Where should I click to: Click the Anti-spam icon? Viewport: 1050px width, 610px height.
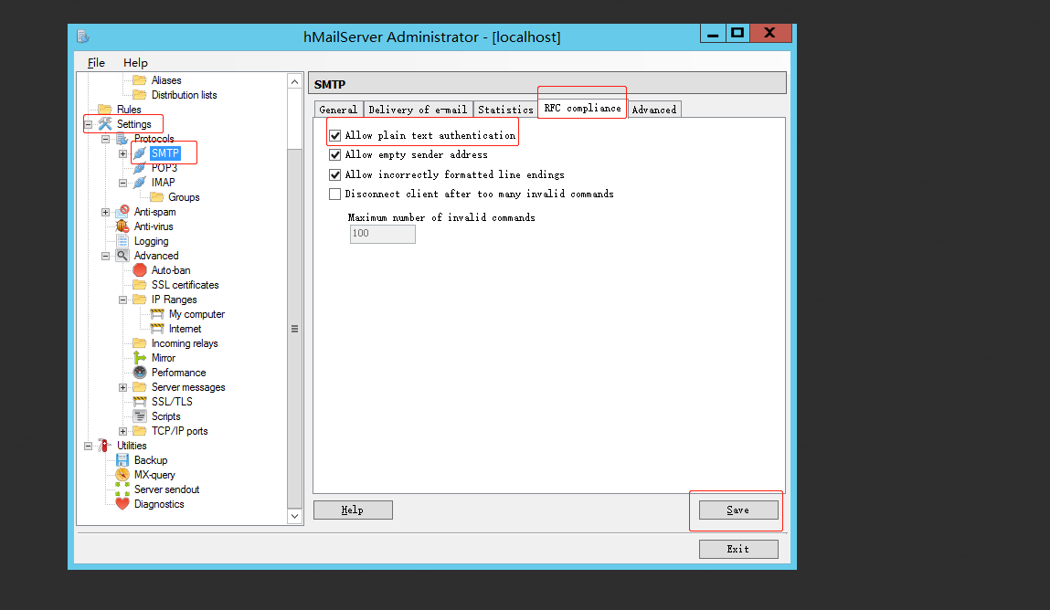point(122,212)
